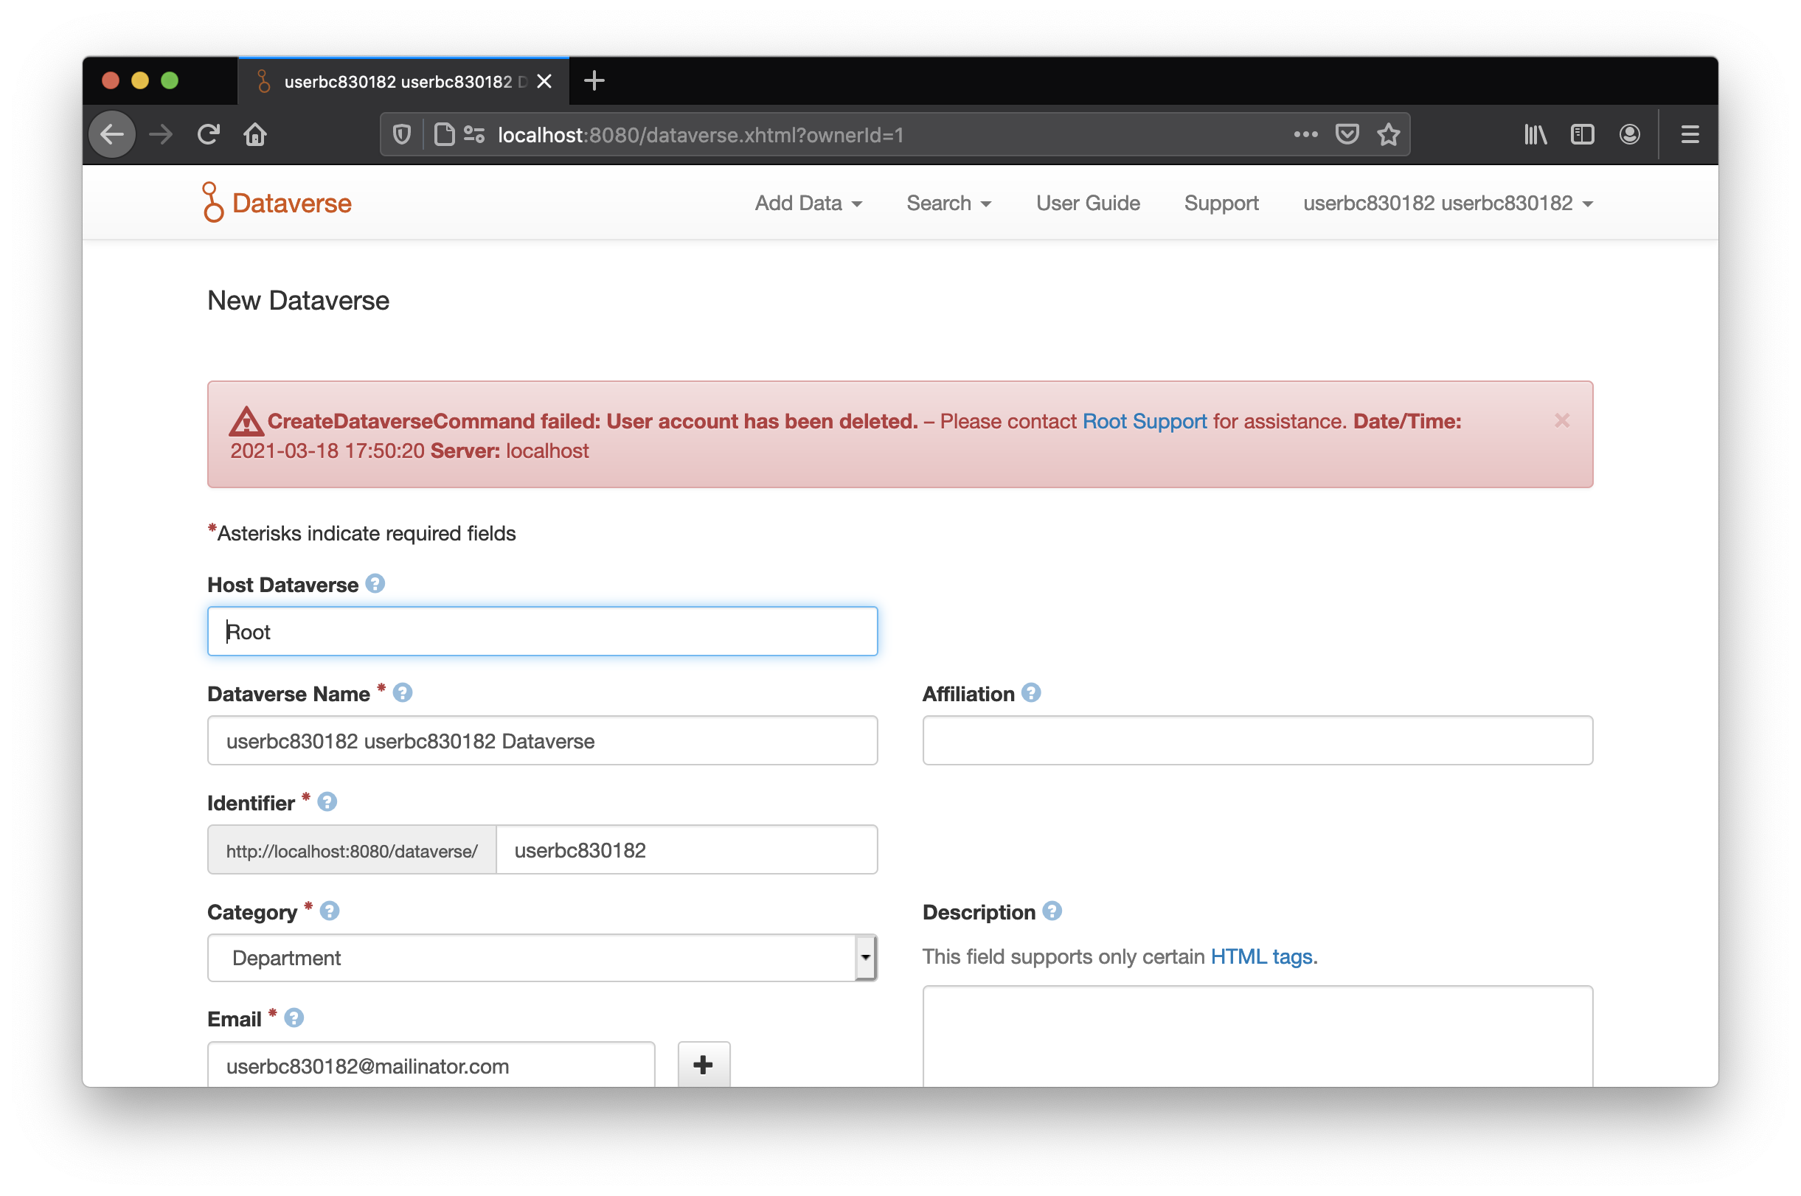Expand the Add Data dropdown

click(x=808, y=204)
